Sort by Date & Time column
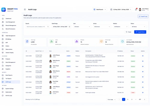Image resolution: width=150 pixels, height=112 pixels. [39, 51]
